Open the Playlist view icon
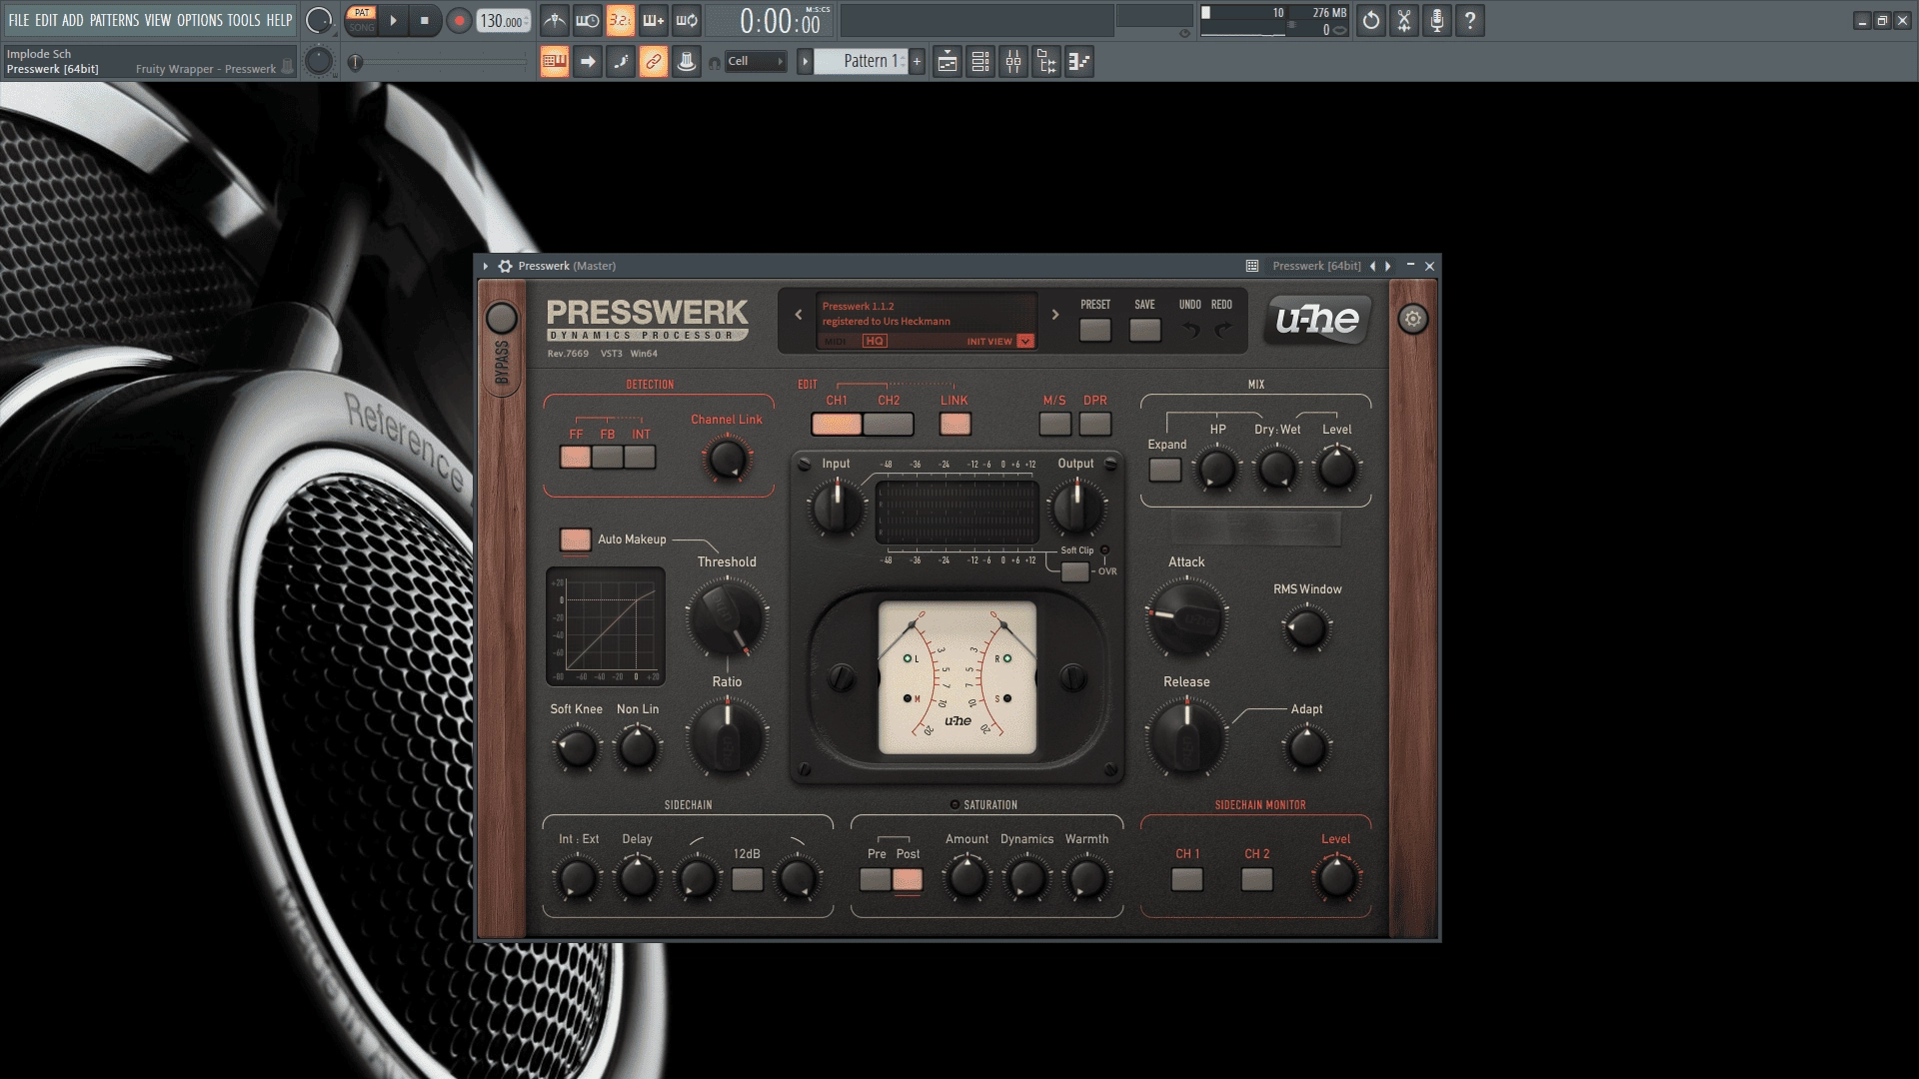The height and width of the screenshot is (1079, 1919). point(948,62)
